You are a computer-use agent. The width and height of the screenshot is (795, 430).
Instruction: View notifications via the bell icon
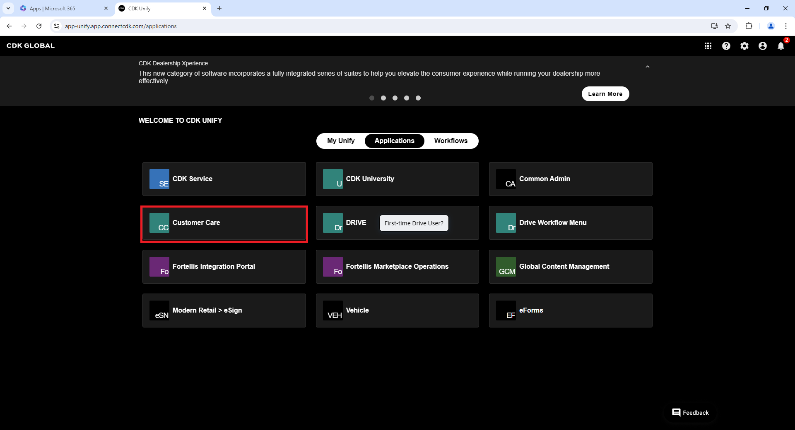[x=781, y=46]
